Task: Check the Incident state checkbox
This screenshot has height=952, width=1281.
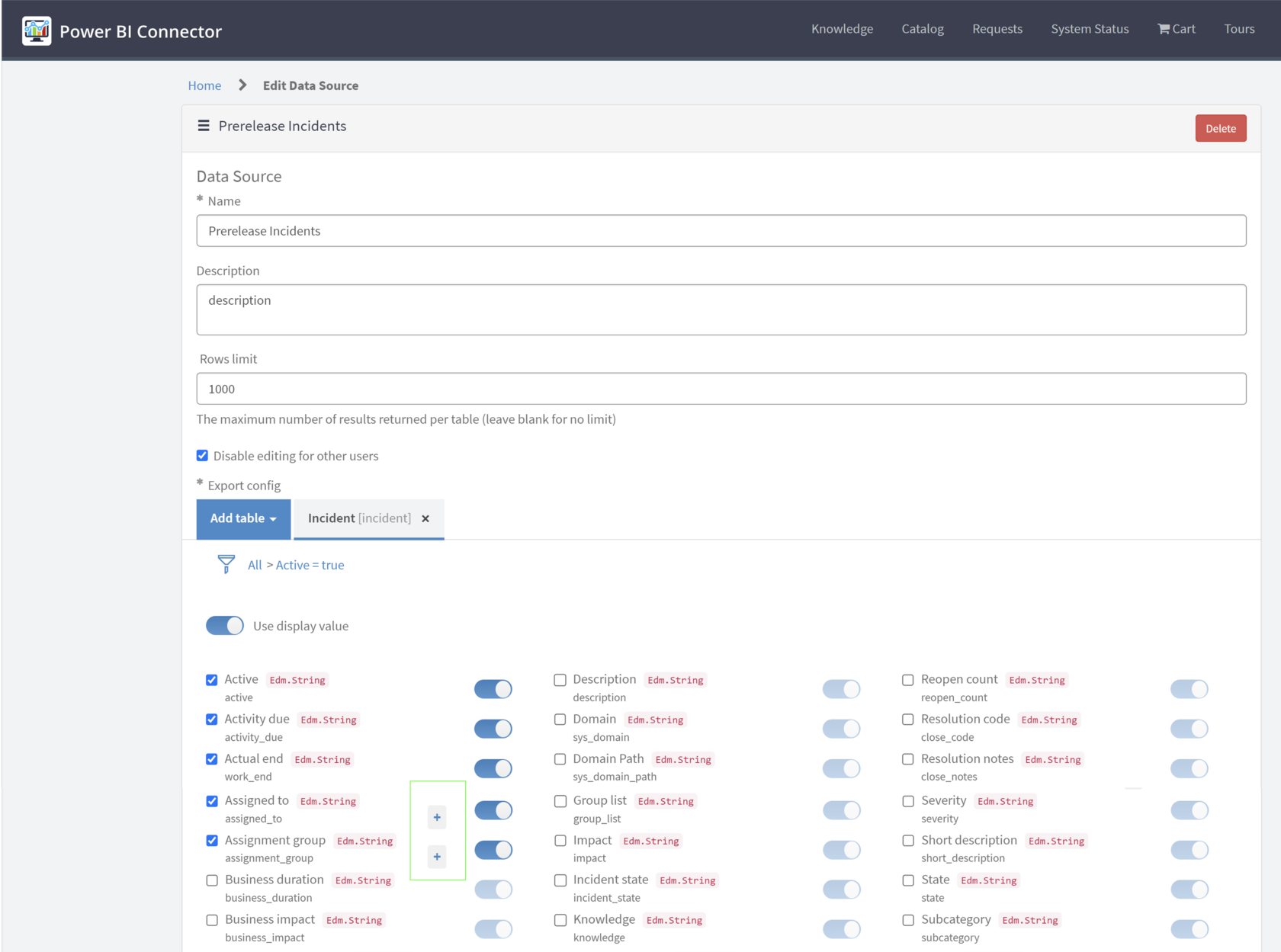Action: (560, 880)
